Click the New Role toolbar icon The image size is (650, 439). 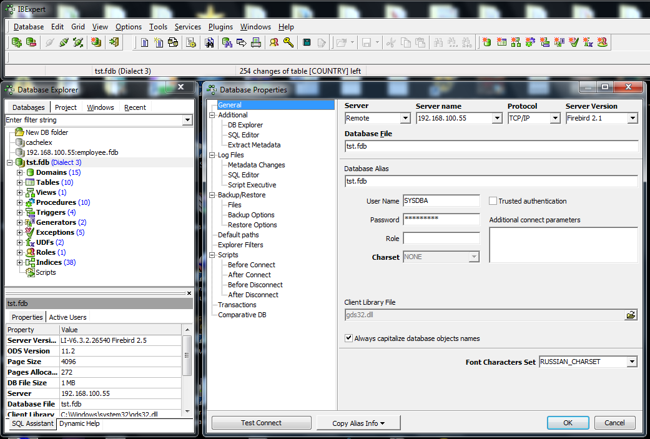tap(603, 42)
